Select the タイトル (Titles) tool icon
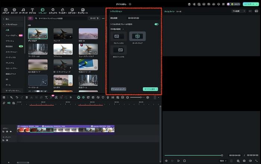 (32, 9)
